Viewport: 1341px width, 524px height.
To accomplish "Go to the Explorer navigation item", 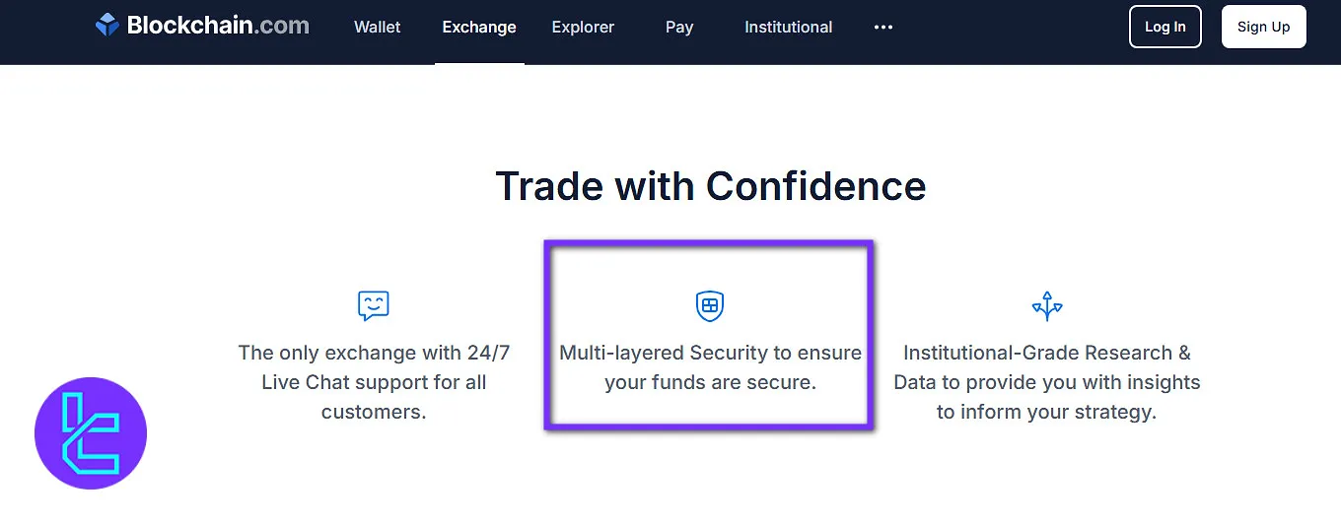I will click(x=583, y=28).
